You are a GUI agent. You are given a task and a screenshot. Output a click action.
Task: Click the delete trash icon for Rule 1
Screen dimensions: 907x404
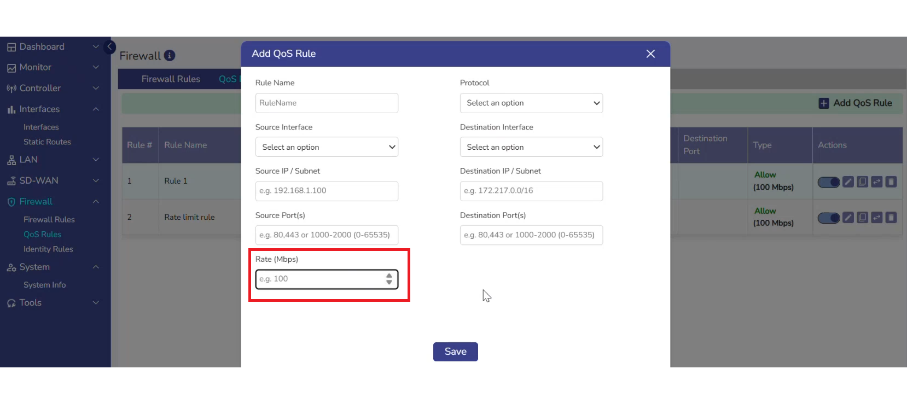891,182
